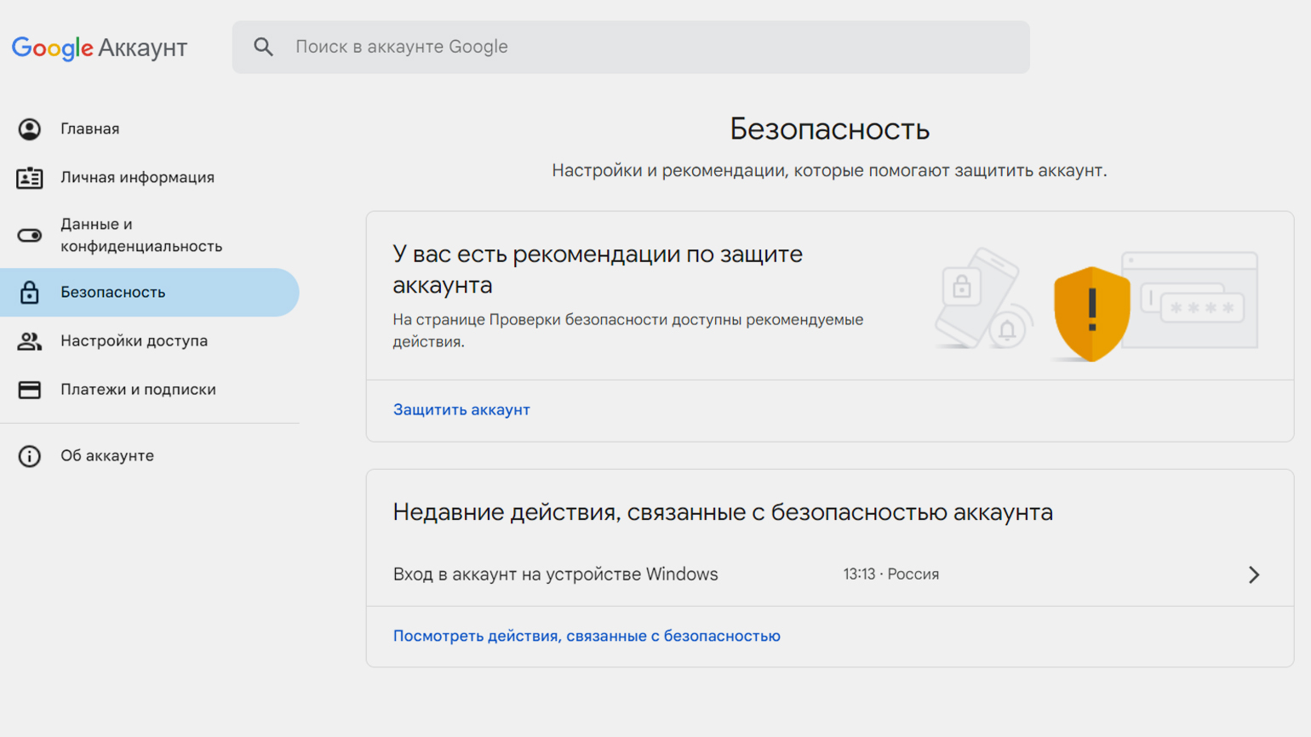Click the Безопасность page title
The width and height of the screenshot is (1311, 737).
click(829, 129)
